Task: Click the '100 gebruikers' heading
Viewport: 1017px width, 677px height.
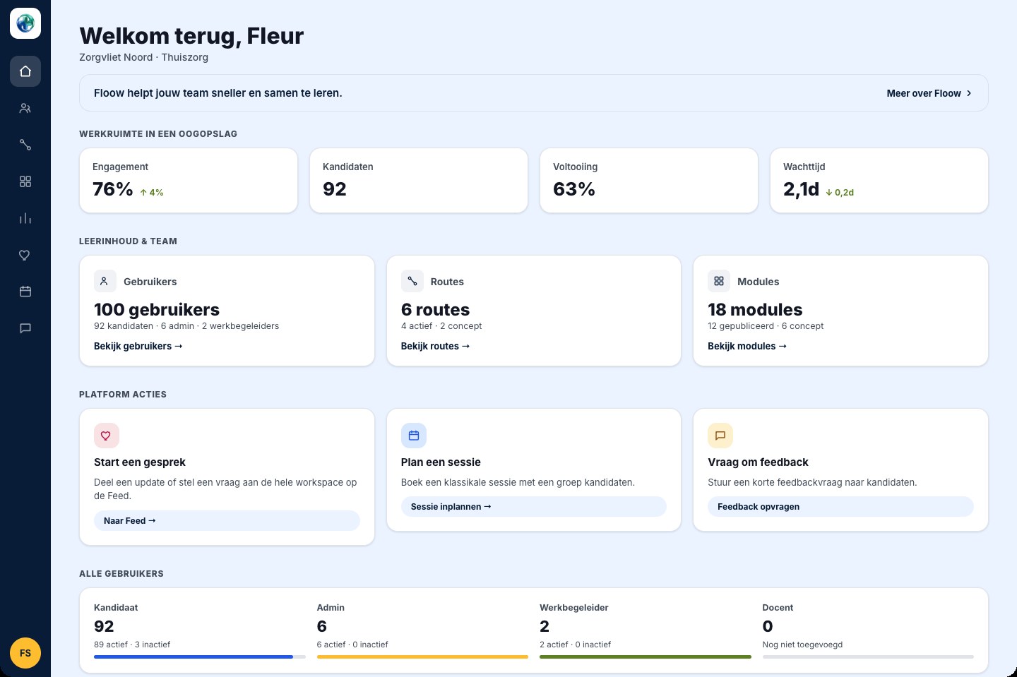Action: (157, 309)
